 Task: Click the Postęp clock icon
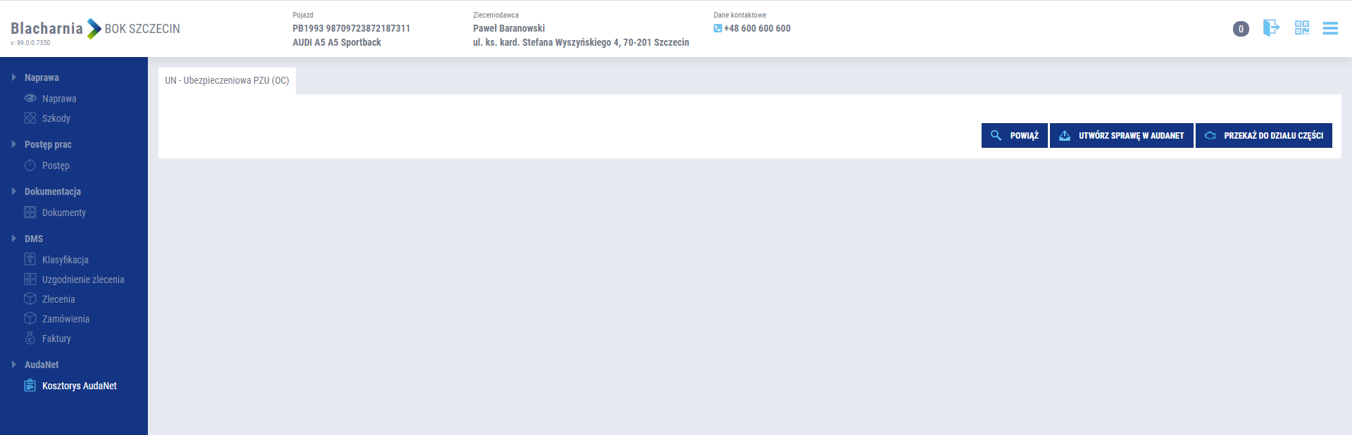[30, 165]
